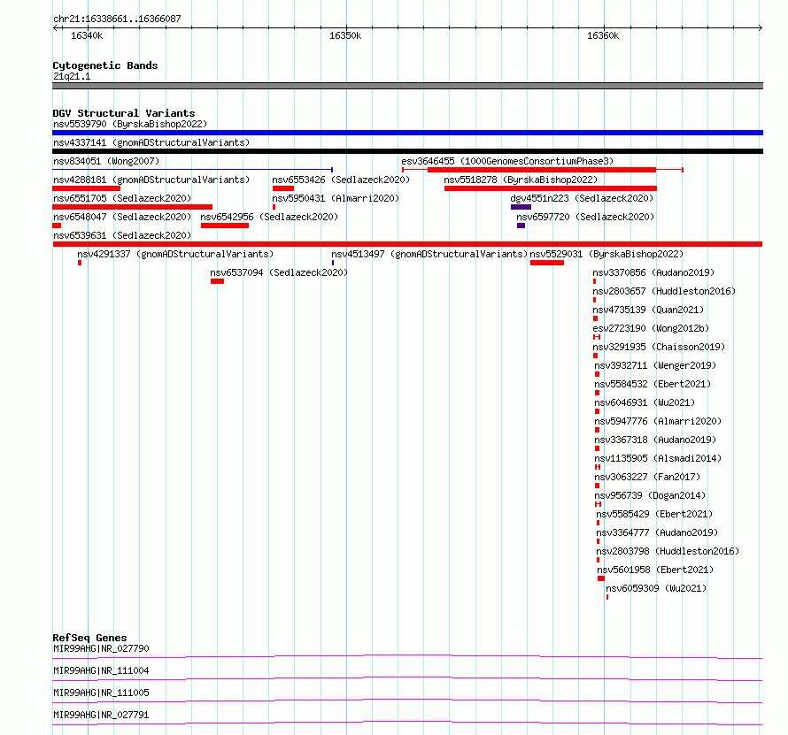Click nsv834051 (Wong2007) label
This screenshot has width=788, height=735.
pos(106,161)
